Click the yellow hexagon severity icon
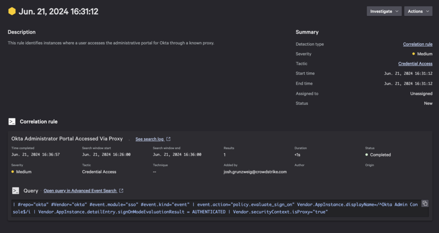Image resolution: width=439 pixels, height=233 pixels. [x=12, y=11]
